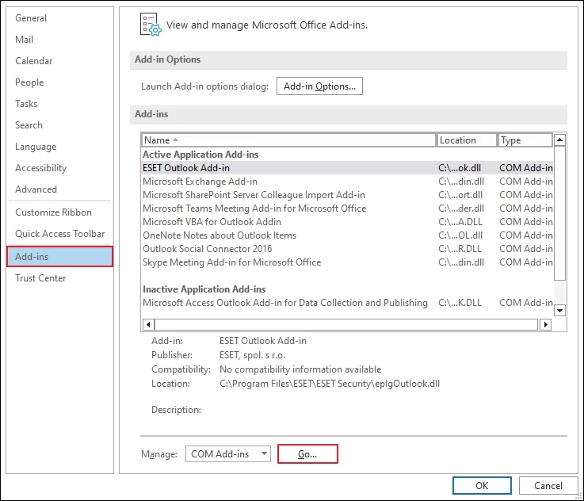Select Microsoft Exchange Add-in row
The width and height of the screenshot is (584, 501).
point(347,182)
